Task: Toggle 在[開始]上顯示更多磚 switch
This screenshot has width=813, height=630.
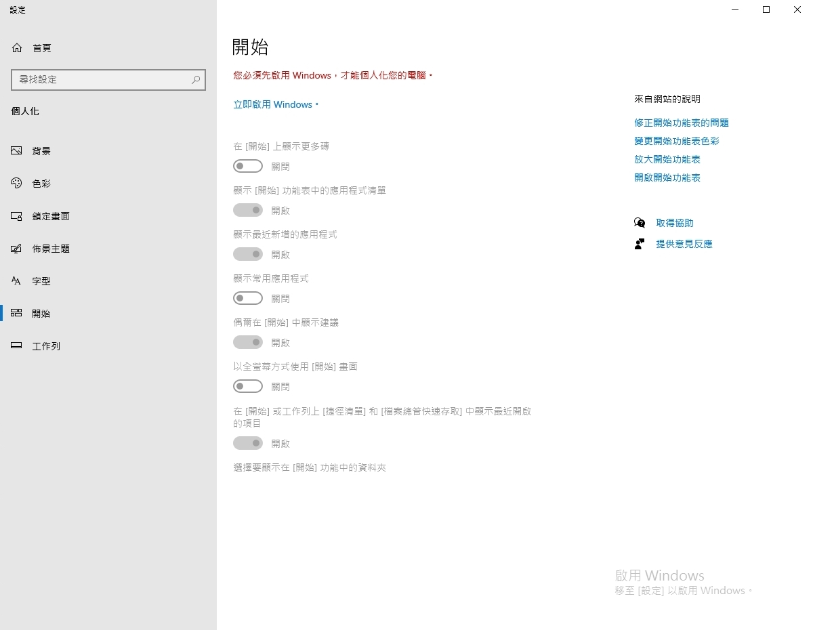Action: [248, 166]
